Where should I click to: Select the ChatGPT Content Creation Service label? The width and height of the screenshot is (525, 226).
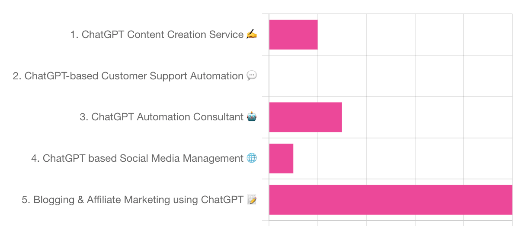(x=162, y=35)
